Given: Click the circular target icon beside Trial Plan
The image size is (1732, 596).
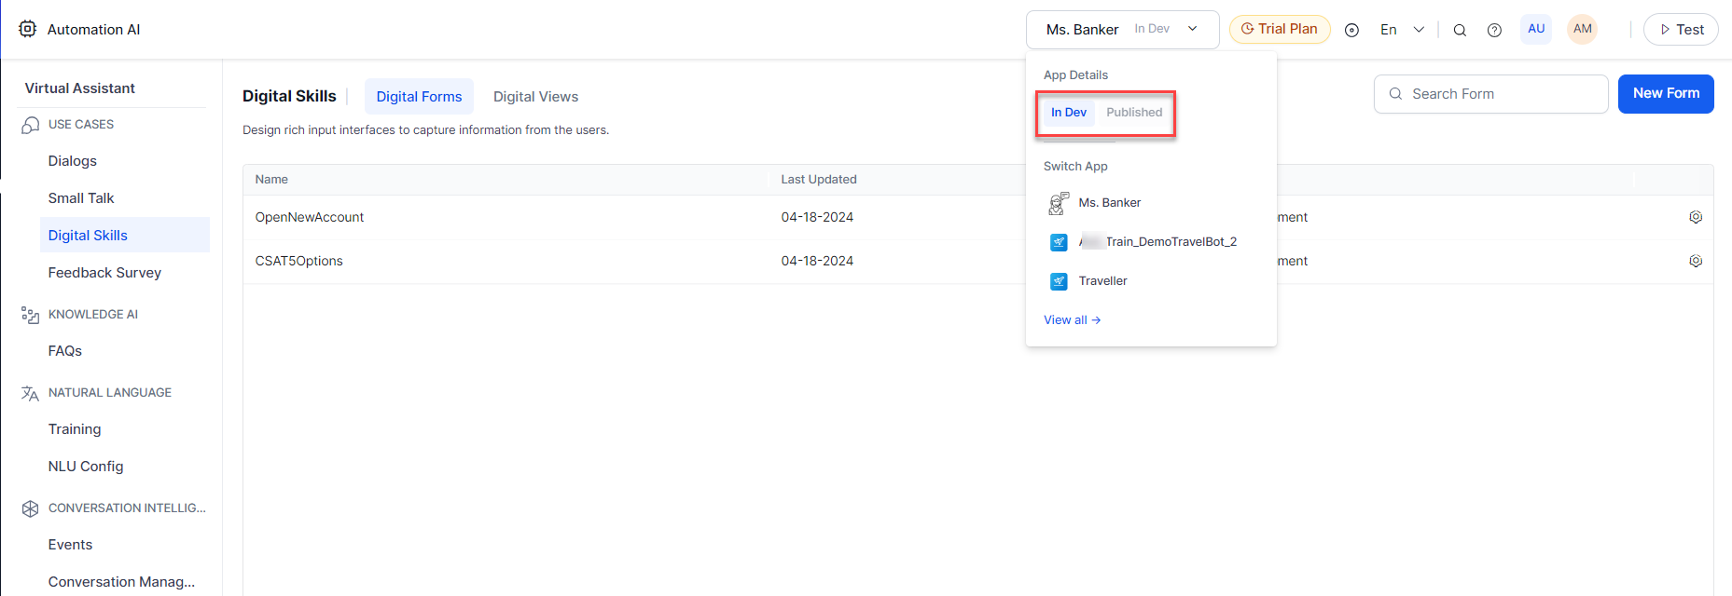Looking at the screenshot, I should click(x=1351, y=30).
